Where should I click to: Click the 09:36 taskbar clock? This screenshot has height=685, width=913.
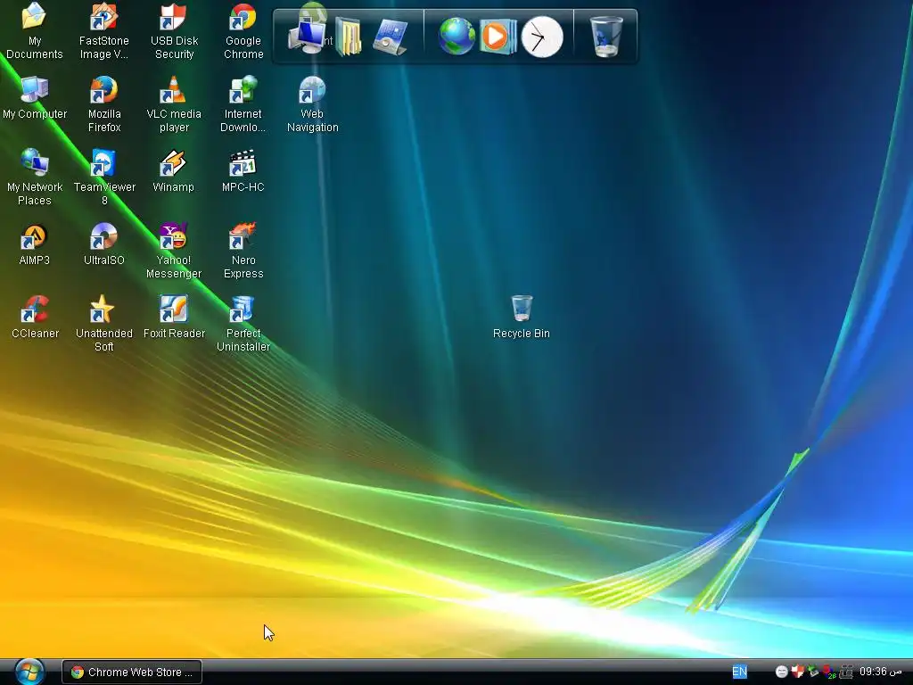click(880, 672)
